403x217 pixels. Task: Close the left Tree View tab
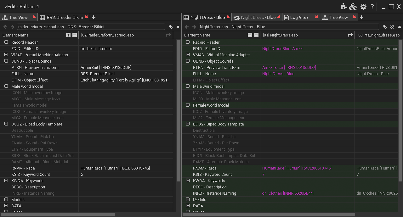(x=34, y=17)
